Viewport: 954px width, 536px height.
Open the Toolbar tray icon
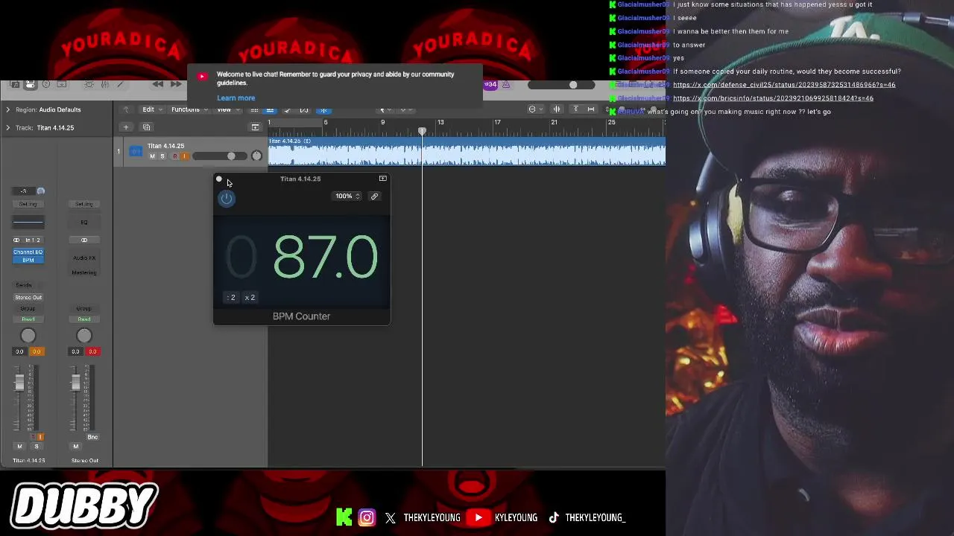click(x=62, y=84)
